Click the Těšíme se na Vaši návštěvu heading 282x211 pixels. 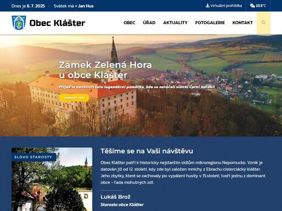click(147, 151)
